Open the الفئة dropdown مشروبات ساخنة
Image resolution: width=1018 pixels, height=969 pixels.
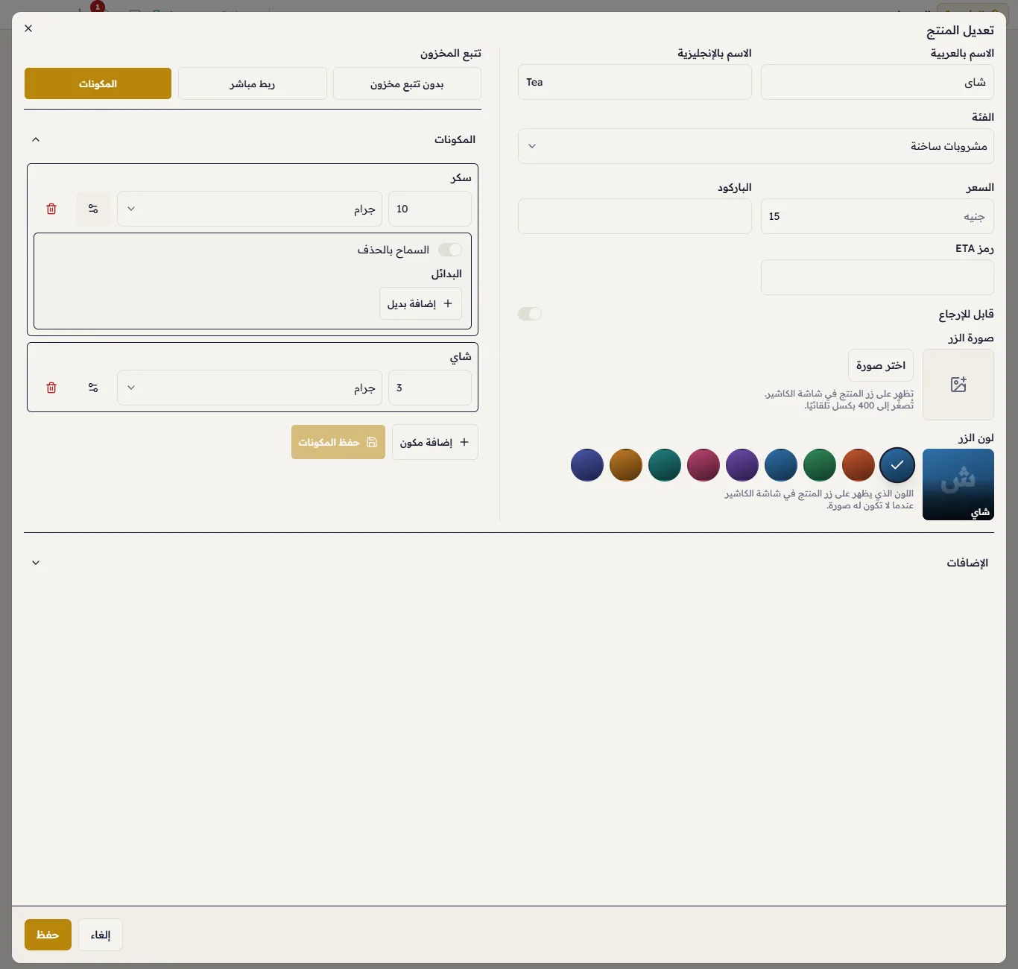pos(756,146)
